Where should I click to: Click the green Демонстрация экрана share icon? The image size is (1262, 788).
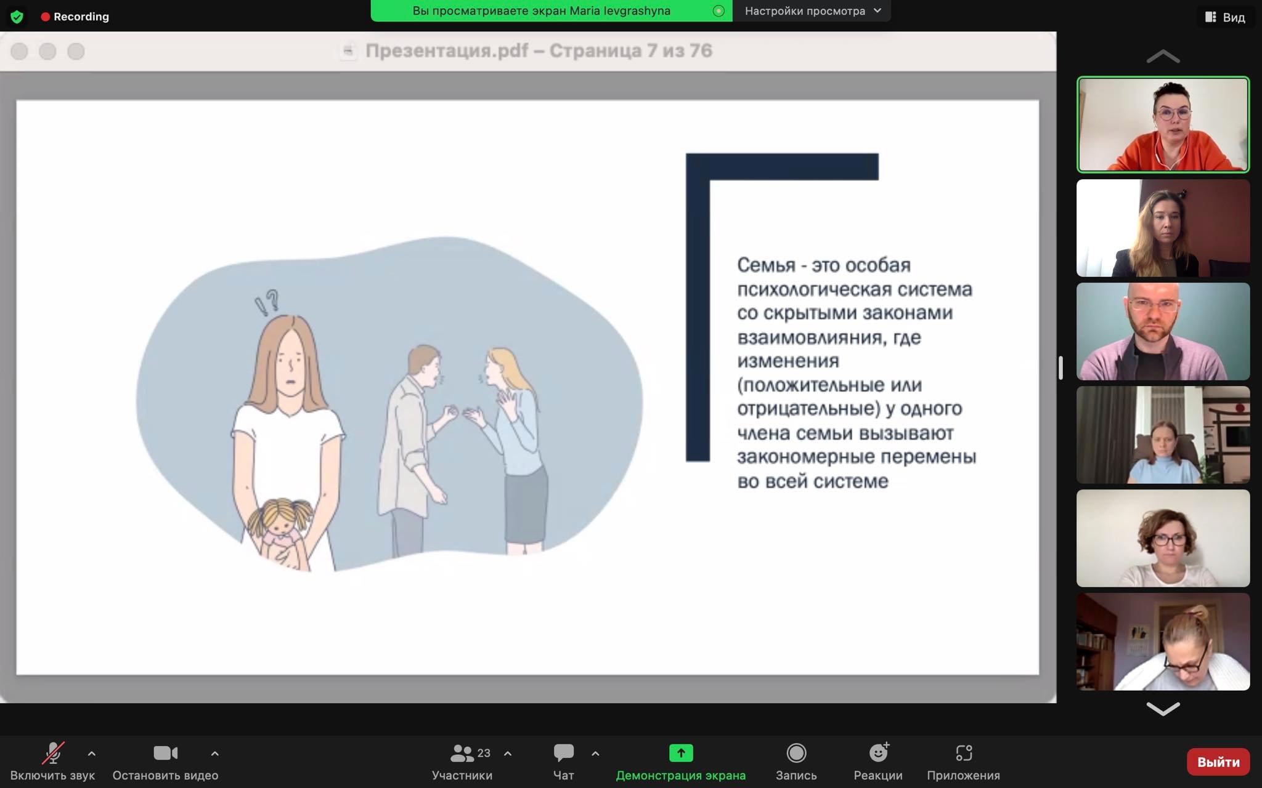(x=681, y=754)
